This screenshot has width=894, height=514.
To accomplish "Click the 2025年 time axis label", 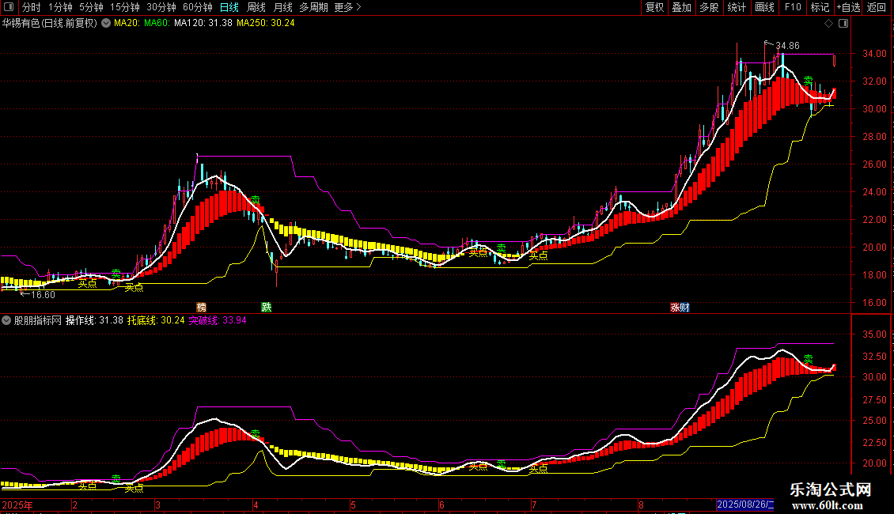I will [x=17, y=505].
